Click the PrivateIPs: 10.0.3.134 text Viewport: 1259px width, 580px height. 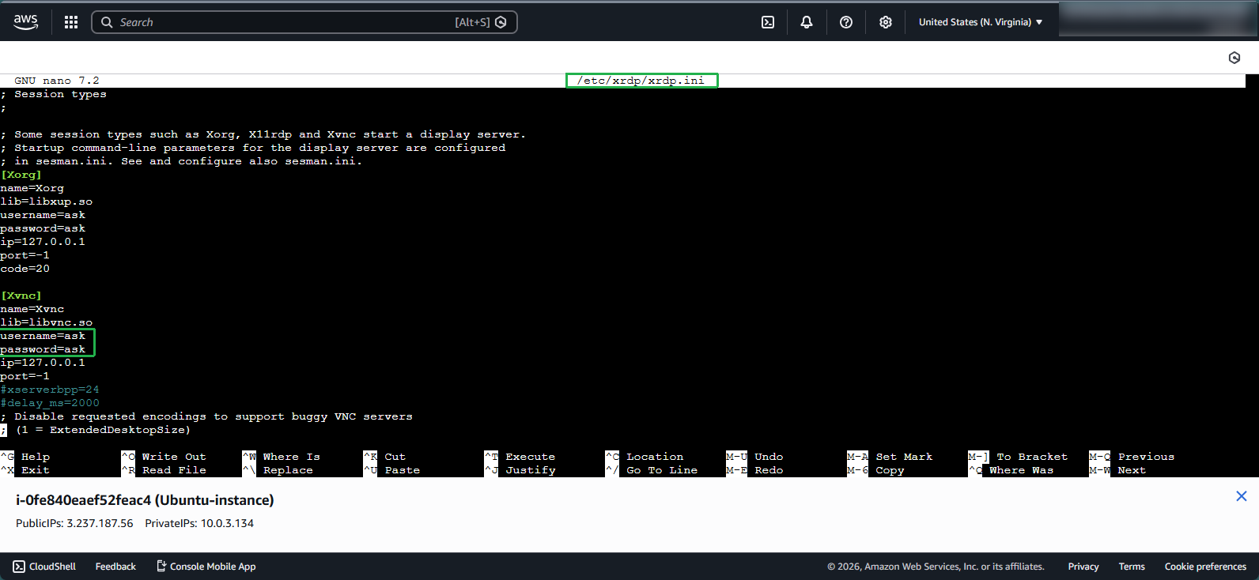[199, 523]
